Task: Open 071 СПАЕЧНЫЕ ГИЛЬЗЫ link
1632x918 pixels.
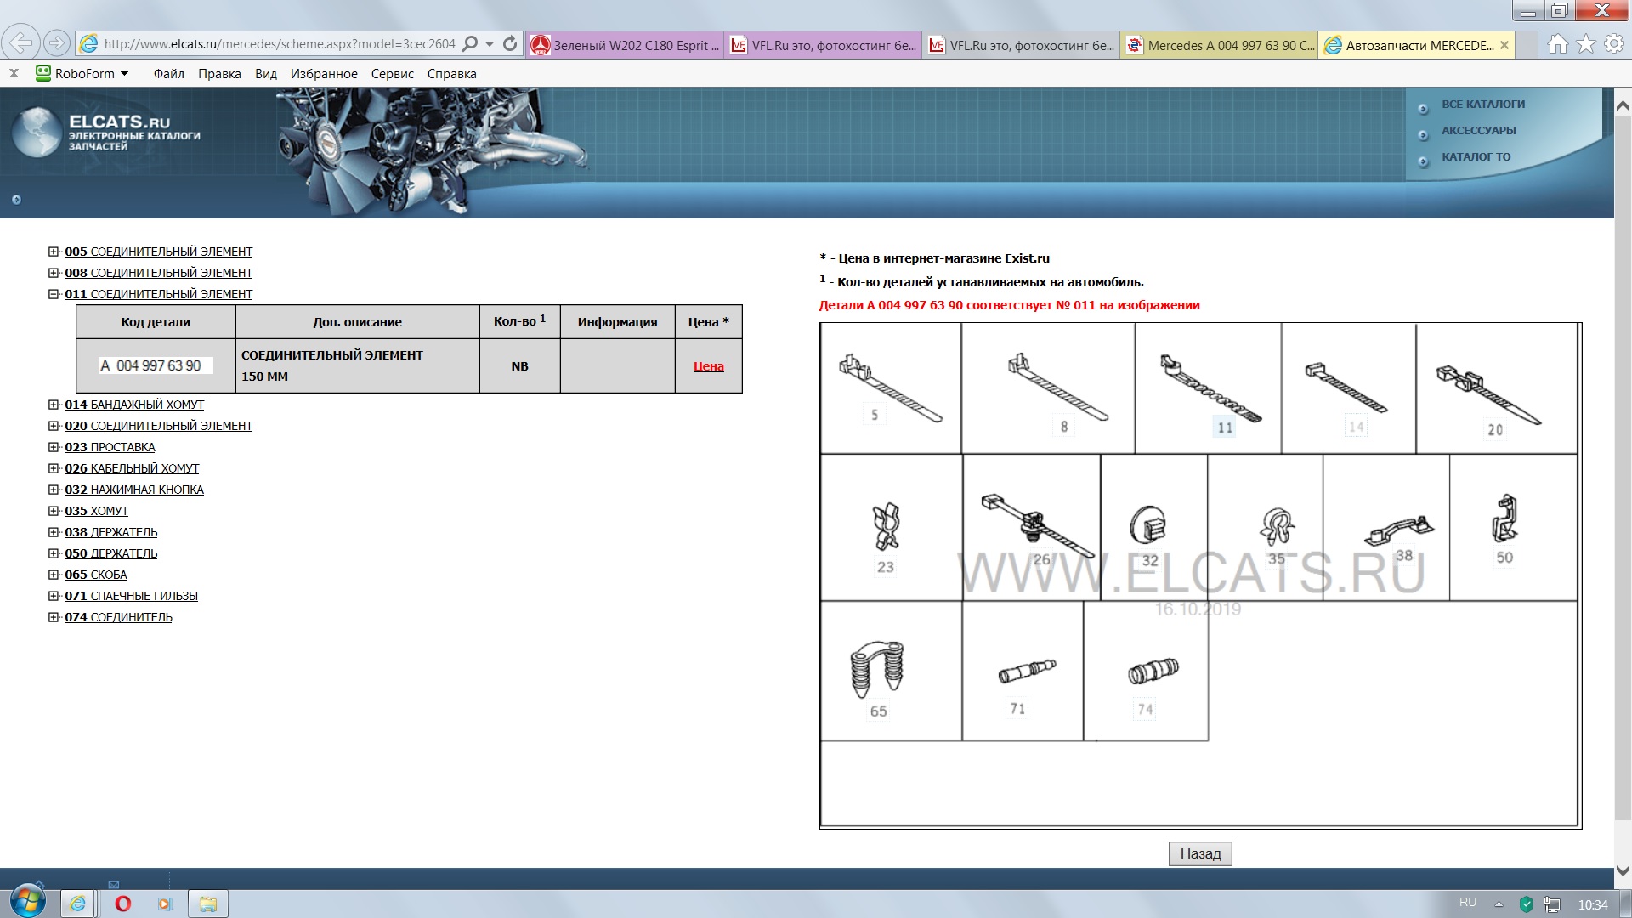Action: point(131,596)
